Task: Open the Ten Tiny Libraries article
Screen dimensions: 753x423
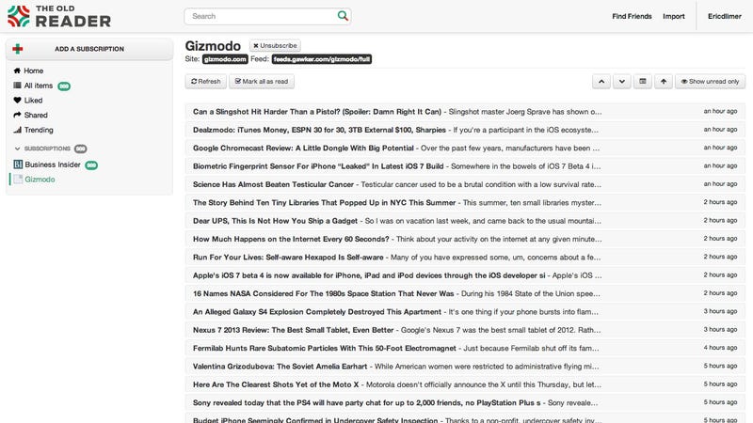Action: (465, 202)
